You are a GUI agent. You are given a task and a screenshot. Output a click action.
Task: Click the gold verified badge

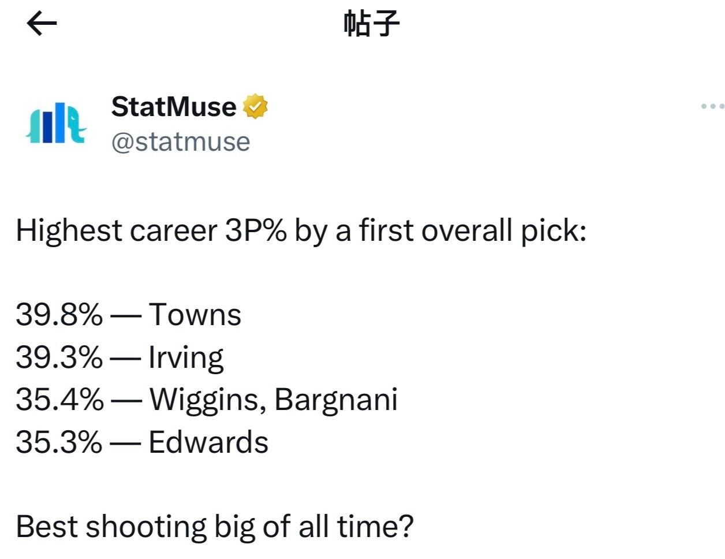pyautogui.click(x=255, y=107)
